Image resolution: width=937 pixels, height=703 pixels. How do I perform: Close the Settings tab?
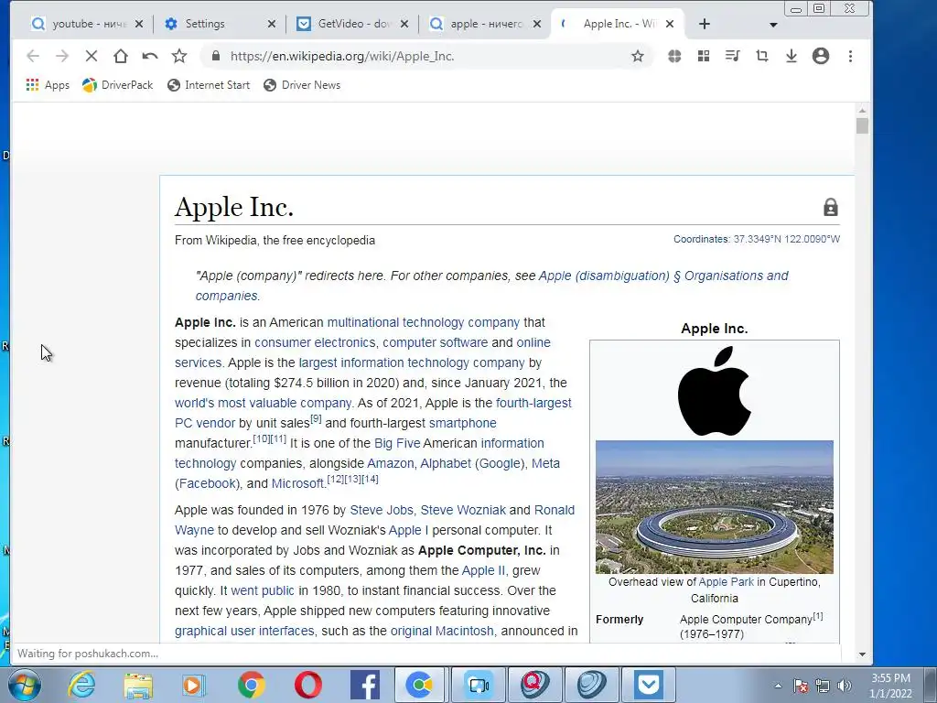pos(271,24)
